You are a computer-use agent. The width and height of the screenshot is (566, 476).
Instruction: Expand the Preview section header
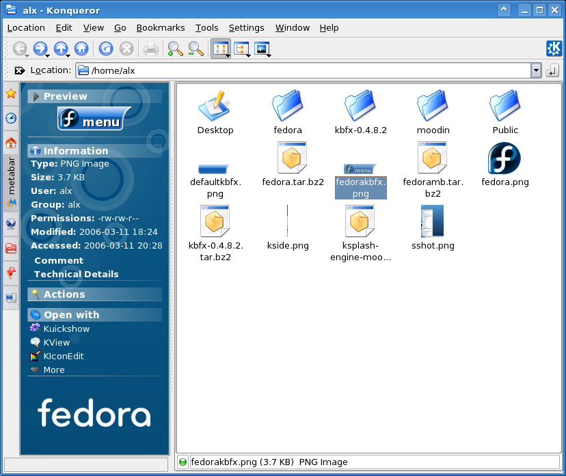[x=94, y=96]
